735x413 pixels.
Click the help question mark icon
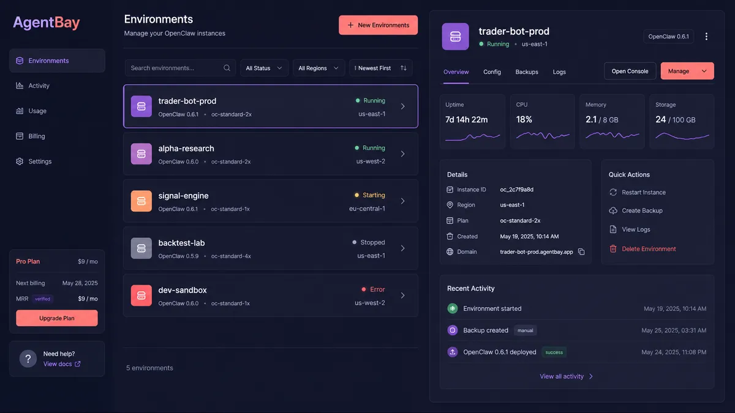pos(28,359)
